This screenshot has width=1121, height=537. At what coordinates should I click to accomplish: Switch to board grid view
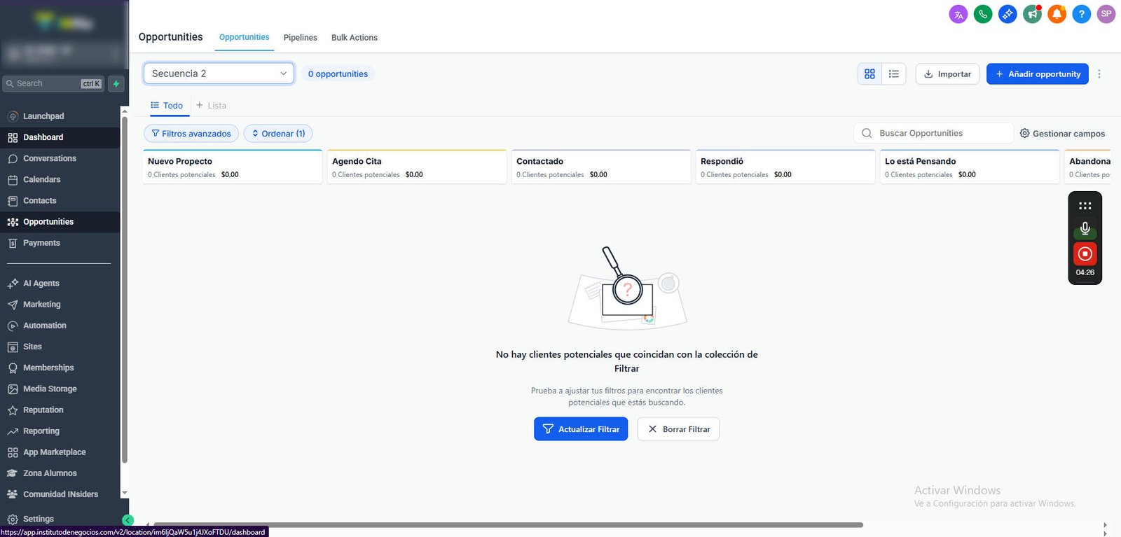point(869,74)
